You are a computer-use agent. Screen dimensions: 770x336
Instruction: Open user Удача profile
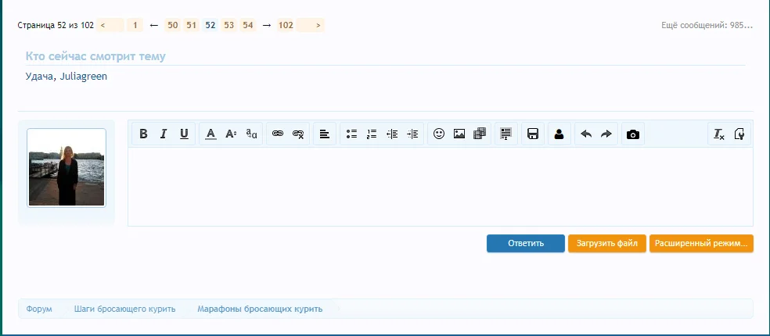(x=38, y=77)
